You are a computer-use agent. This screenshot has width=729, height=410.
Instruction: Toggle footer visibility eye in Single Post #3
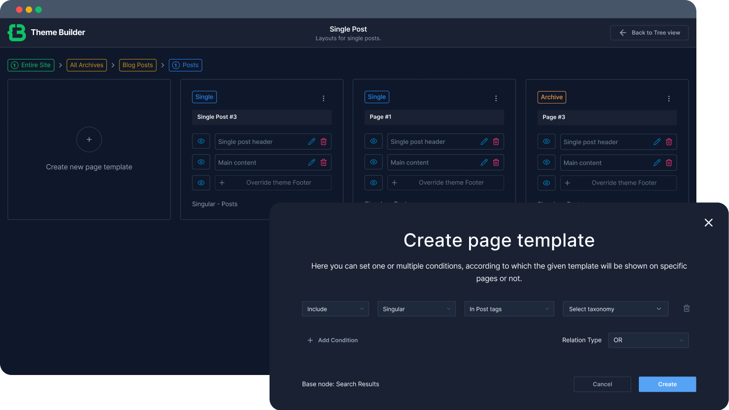click(201, 183)
